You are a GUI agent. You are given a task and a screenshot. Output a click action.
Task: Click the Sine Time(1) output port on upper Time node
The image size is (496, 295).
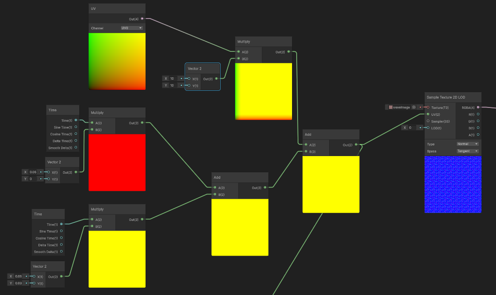tap(76, 127)
